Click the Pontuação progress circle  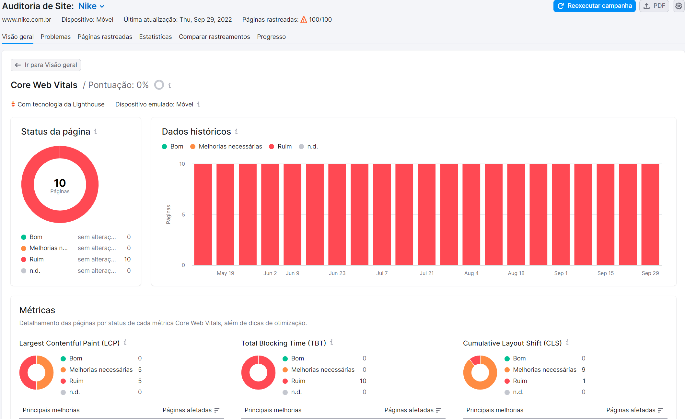159,85
